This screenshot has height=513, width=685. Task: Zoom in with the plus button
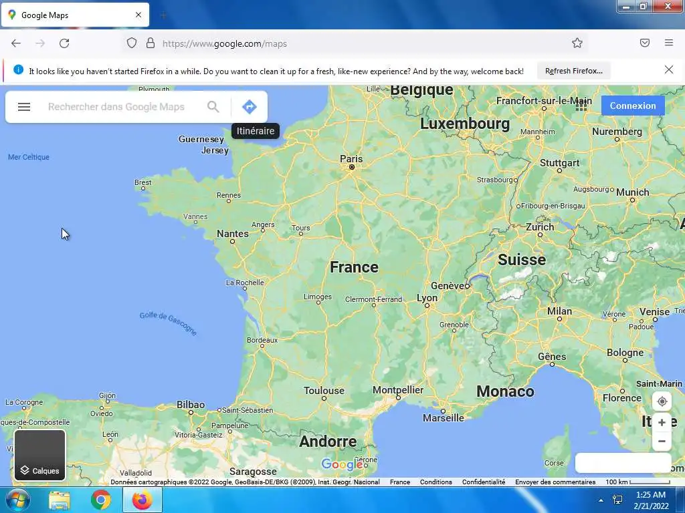[x=662, y=422]
